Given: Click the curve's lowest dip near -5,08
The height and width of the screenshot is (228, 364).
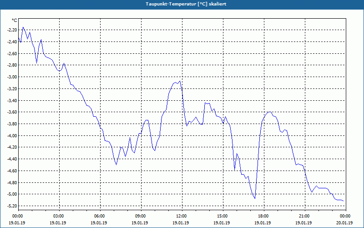Looking at the screenshot, I should click(x=255, y=198).
